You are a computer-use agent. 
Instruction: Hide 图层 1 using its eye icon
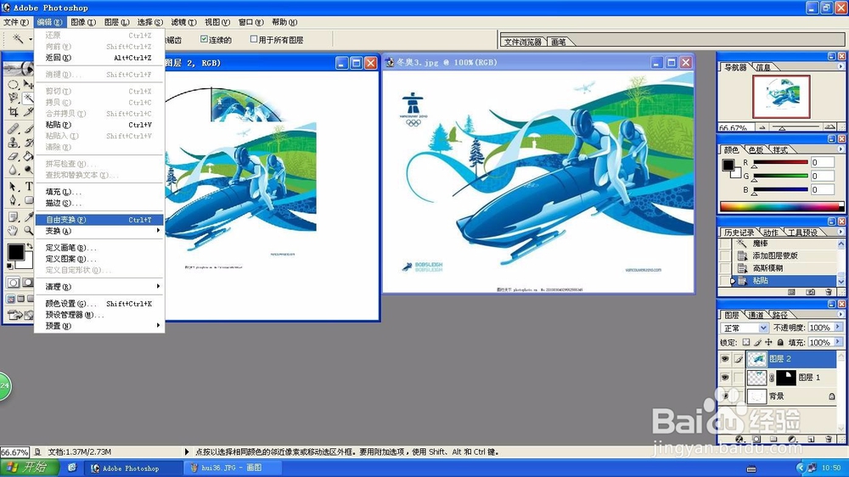click(725, 378)
